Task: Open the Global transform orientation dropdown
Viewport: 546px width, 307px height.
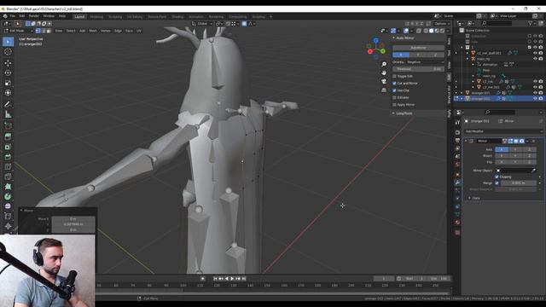Action: tap(202, 24)
